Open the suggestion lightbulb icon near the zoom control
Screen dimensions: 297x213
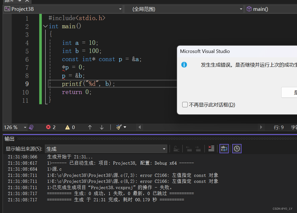click(32, 127)
